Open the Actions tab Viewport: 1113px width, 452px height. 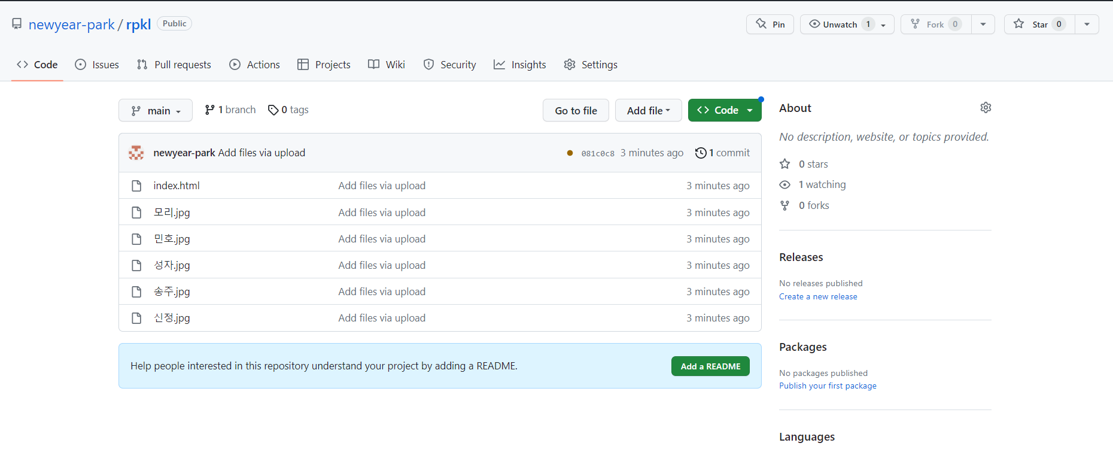[x=254, y=65]
